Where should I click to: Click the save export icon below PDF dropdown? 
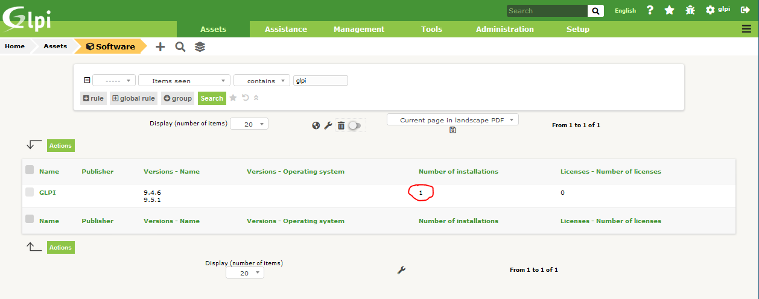[453, 130]
